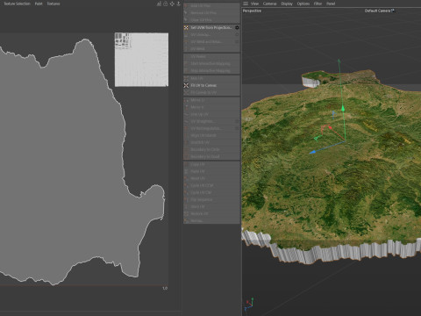
Task: Open the Textures menu in UV editor
Action: (54, 4)
